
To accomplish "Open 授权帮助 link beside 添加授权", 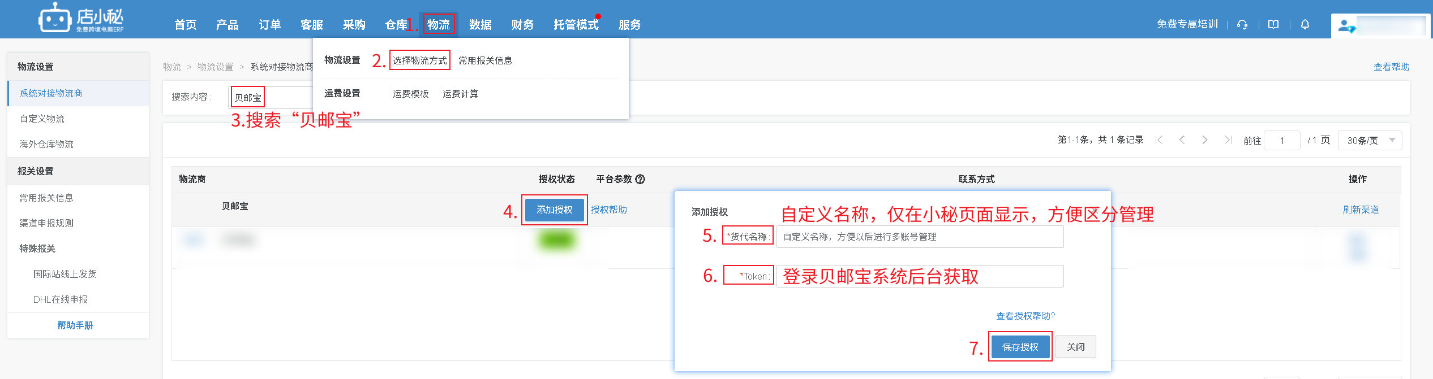I will 609,210.
